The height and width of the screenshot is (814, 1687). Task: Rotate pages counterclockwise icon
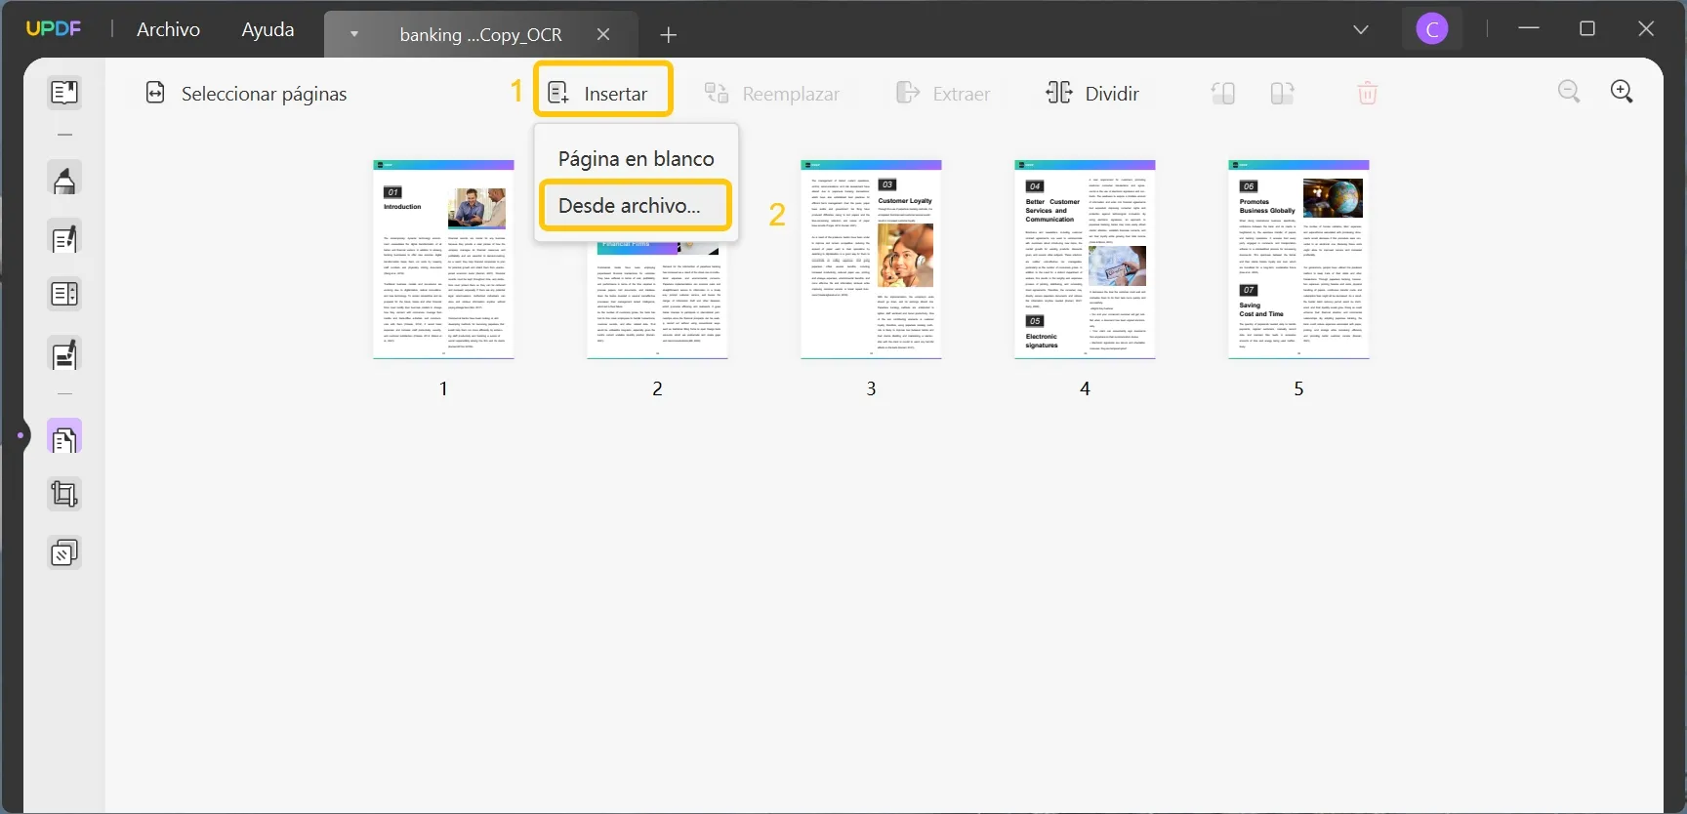click(1223, 94)
